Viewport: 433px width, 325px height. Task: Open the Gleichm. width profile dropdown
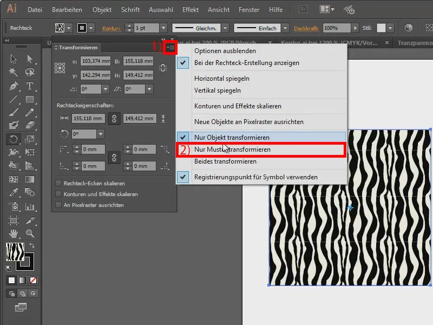(x=225, y=28)
